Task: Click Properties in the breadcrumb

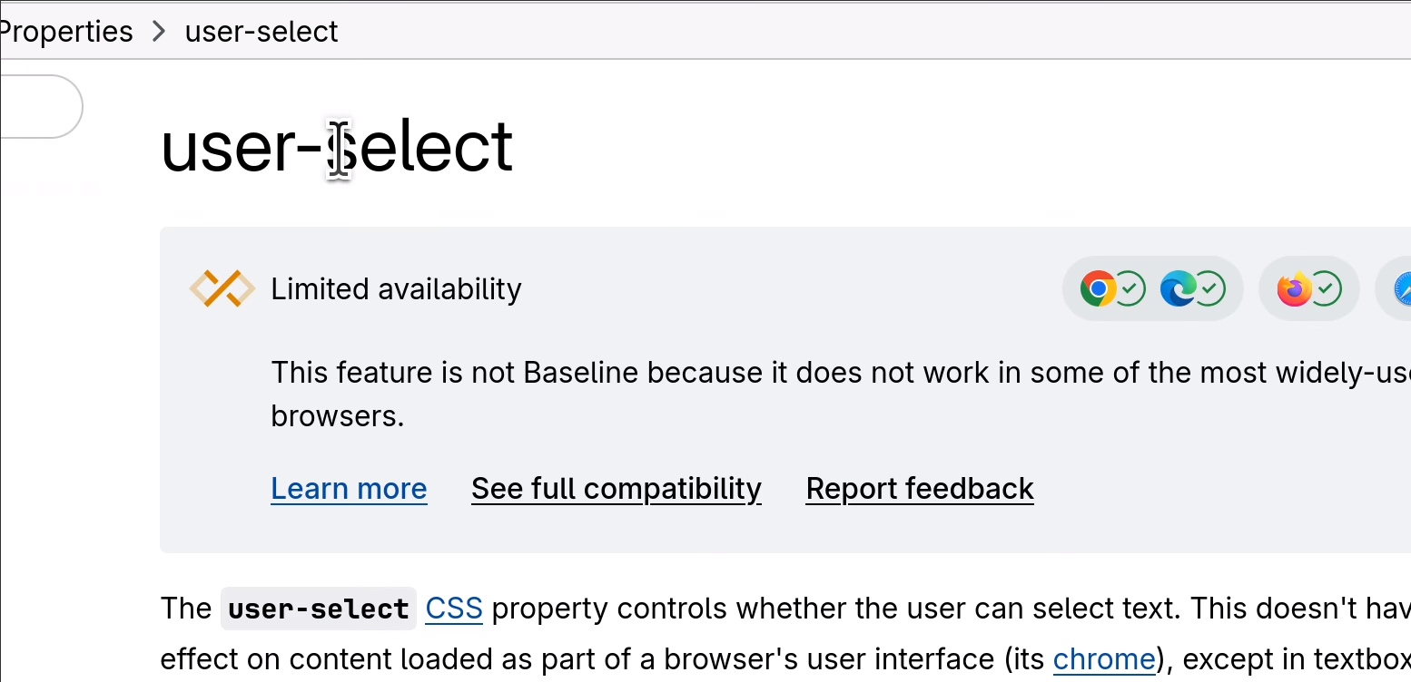Action: [66, 30]
